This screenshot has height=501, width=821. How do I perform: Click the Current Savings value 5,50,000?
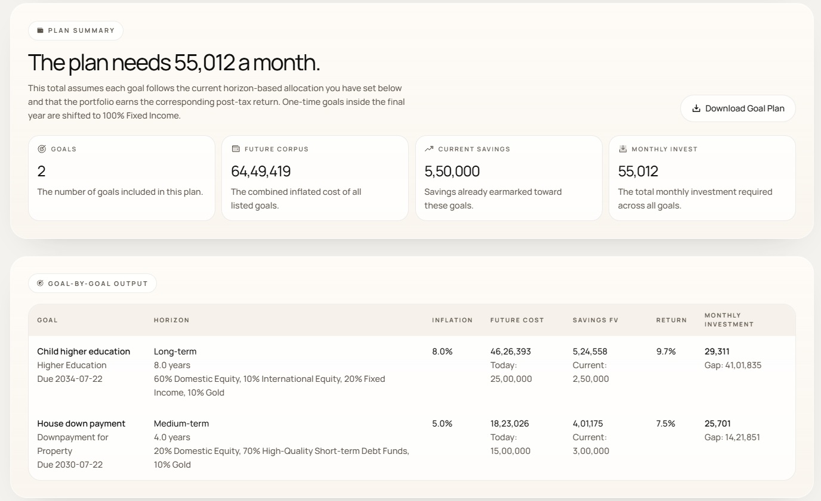[452, 172]
